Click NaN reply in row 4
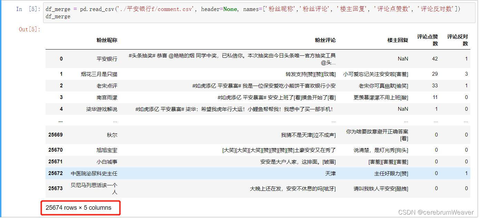This screenshot has height=218, width=479. (x=403, y=109)
